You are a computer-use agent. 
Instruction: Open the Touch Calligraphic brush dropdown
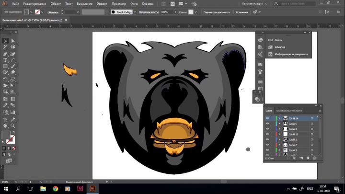point(135,12)
